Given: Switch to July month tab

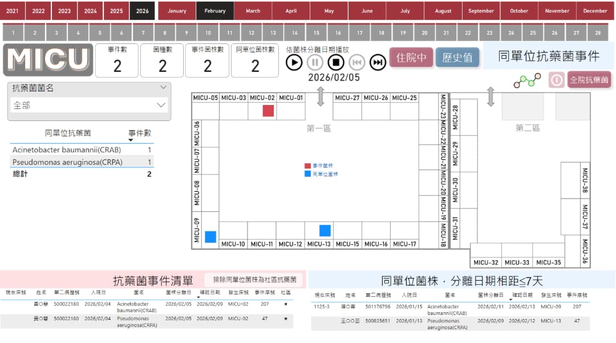Looking at the screenshot, I should click(x=405, y=11).
